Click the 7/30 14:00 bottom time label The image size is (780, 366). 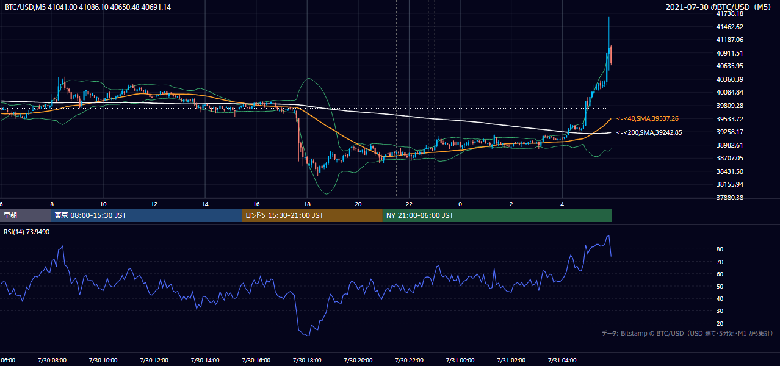pos(204,361)
